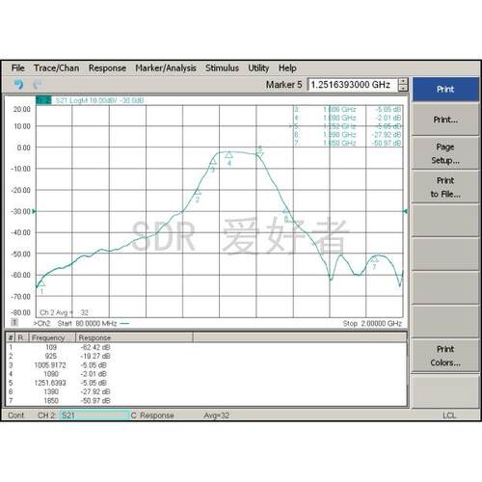Click marker 6 readout 1.390 GHz in graph
The height and width of the screenshot is (482, 482).
(x=339, y=135)
